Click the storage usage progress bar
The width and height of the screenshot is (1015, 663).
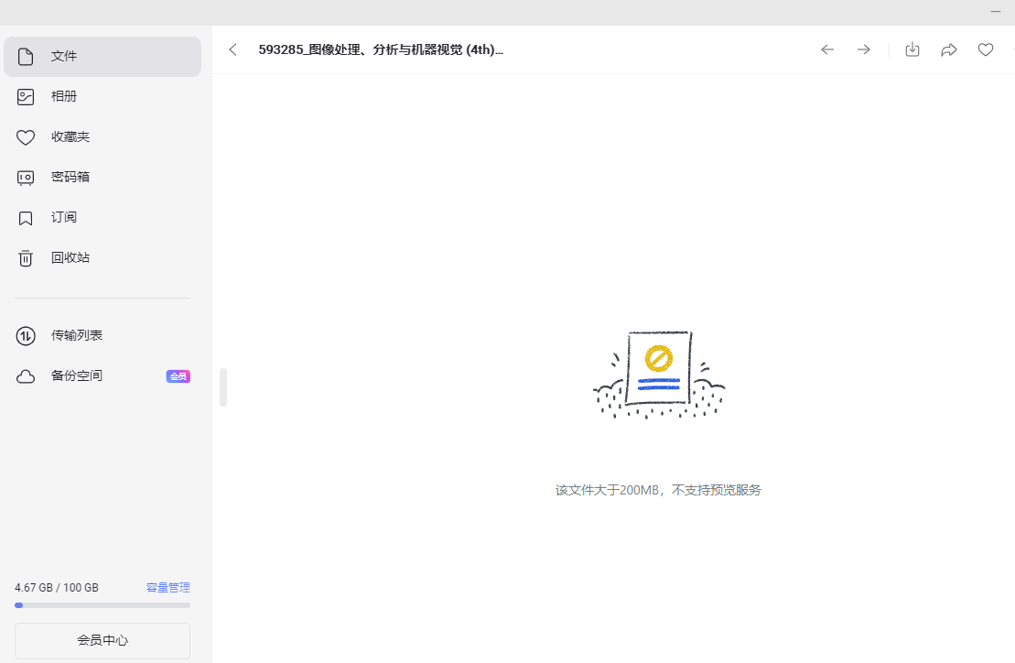(x=103, y=605)
